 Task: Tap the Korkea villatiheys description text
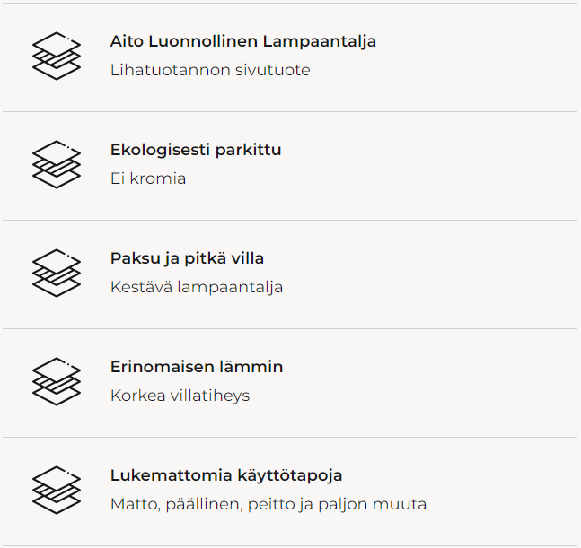click(x=180, y=396)
